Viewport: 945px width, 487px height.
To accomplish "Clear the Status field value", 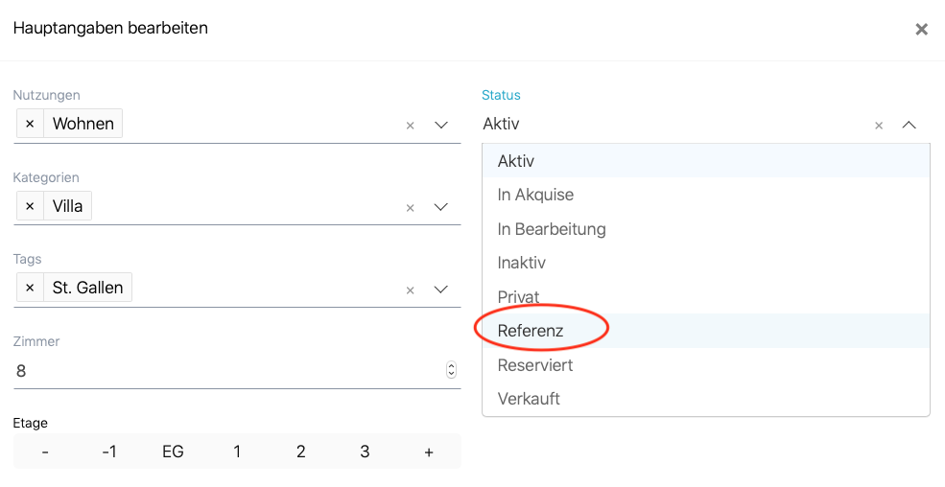I will (x=879, y=126).
